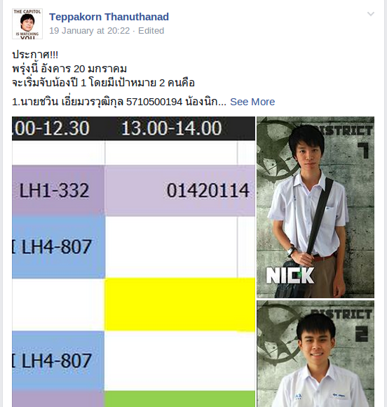Click the mockingjay emblem in District 1 photo
The image size is (387, 407).
click(x=276, y=151)
